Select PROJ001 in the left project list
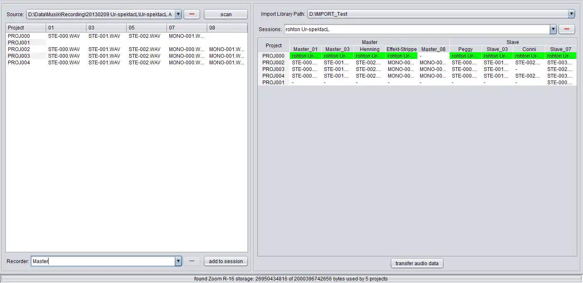This screenshot has height=283, width=583. click(x=19, y=43)
